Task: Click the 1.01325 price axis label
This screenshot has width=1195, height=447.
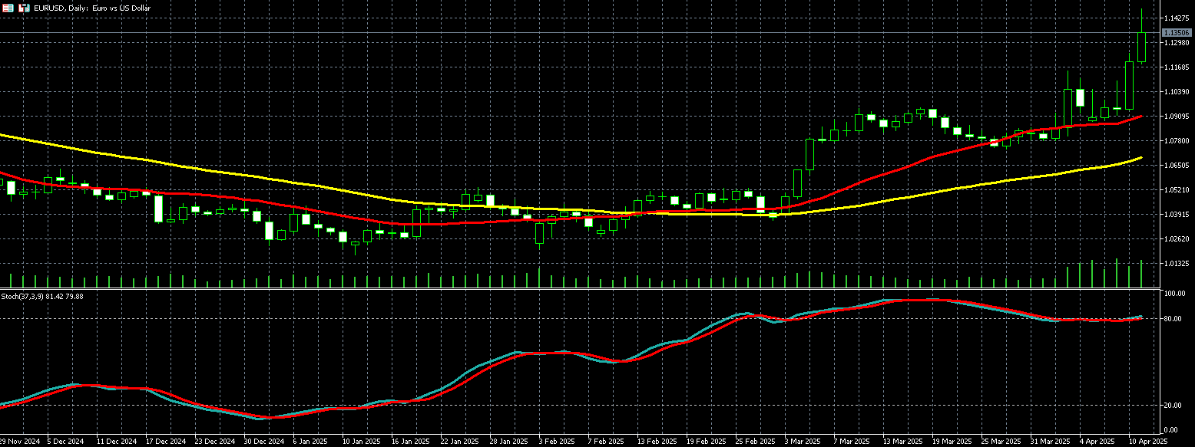Action: tap(1175, 264)
